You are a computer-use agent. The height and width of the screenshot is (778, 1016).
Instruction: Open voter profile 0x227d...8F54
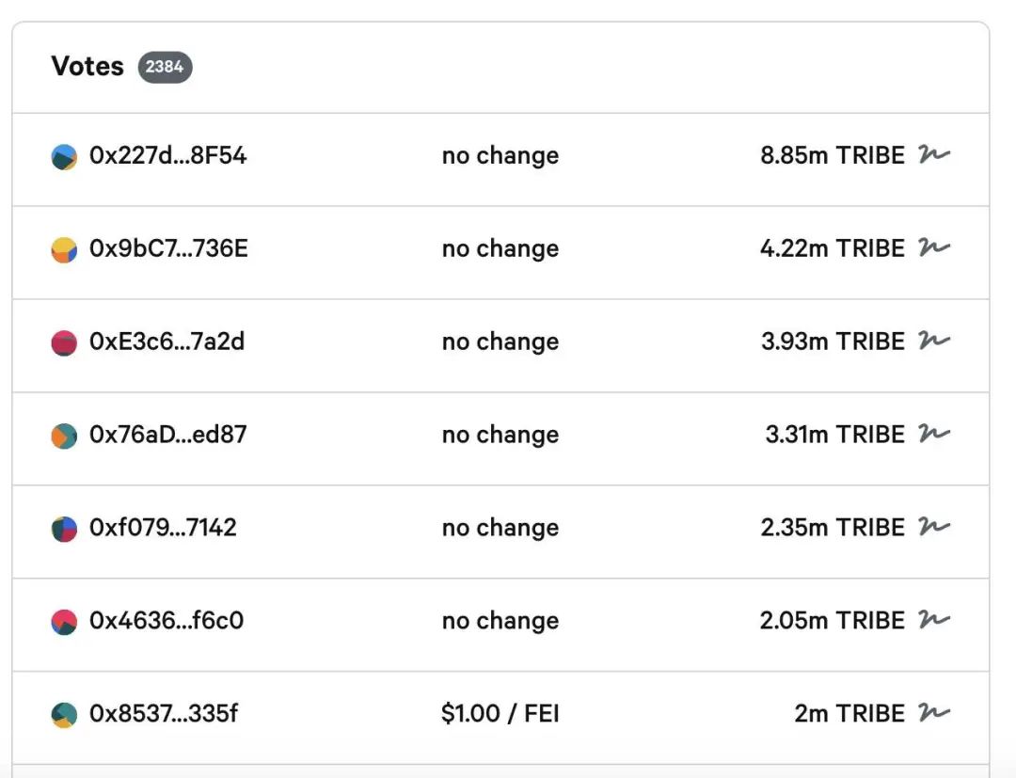click(x=167, y=155)
